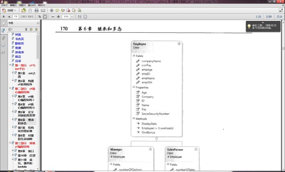Viewport: 285px width, 172px height.
Task: Collapse the bookmarks panel button
Action: point(38,23)
